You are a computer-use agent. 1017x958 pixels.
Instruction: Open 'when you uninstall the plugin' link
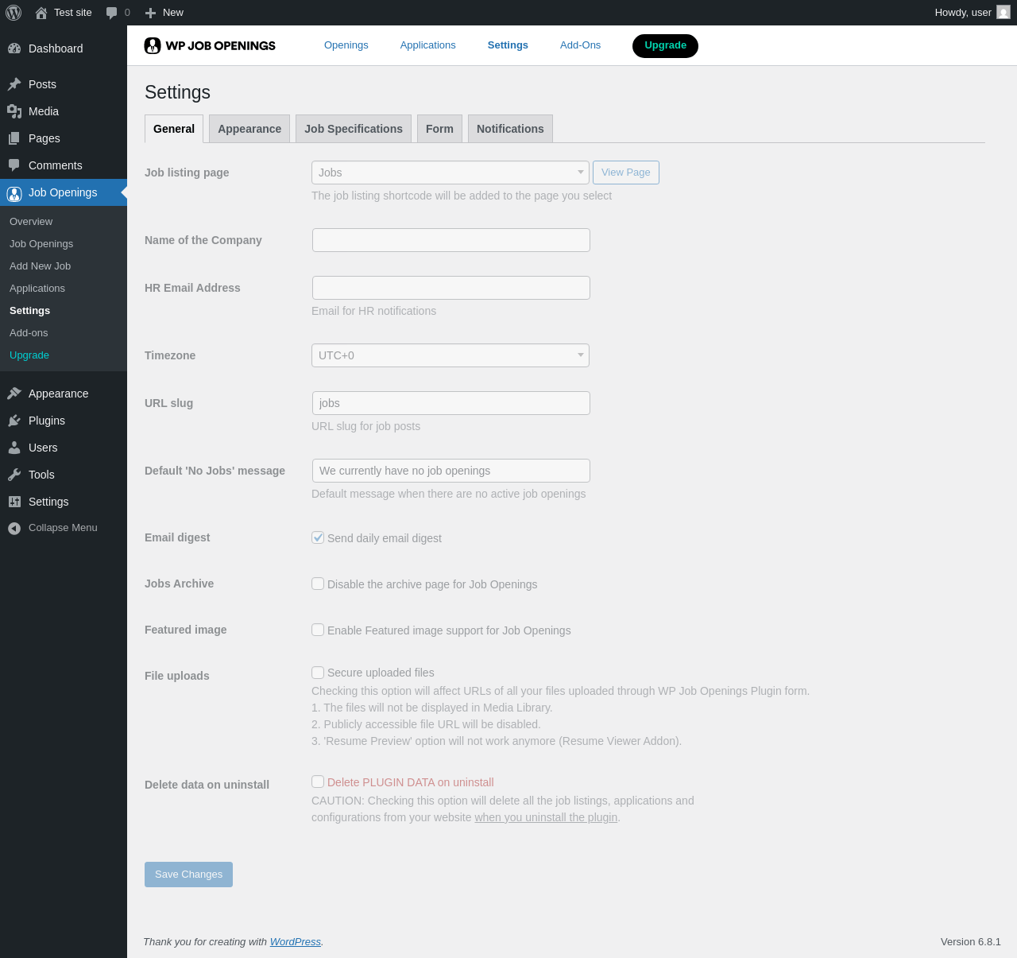(546, 817)
